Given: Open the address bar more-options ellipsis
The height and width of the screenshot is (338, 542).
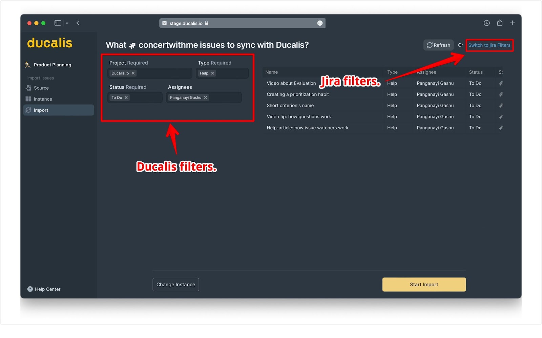Looking at the screenshot, I should pos(320,23).
